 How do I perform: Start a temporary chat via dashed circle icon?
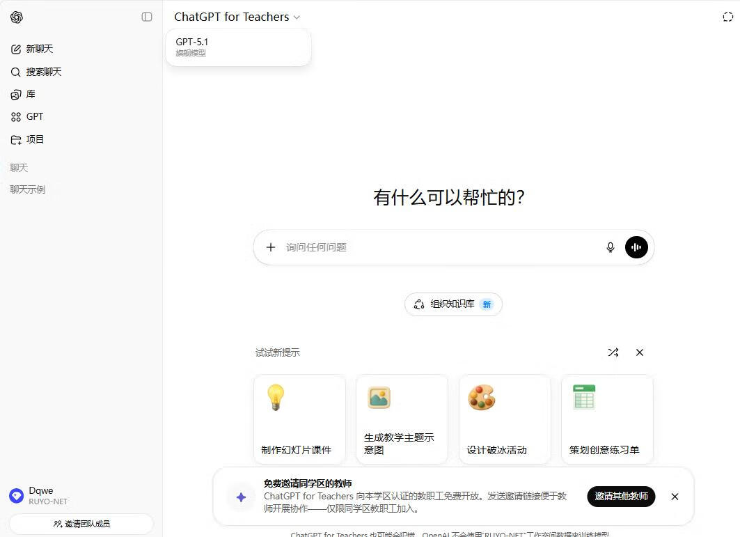[x=727, y=17]
